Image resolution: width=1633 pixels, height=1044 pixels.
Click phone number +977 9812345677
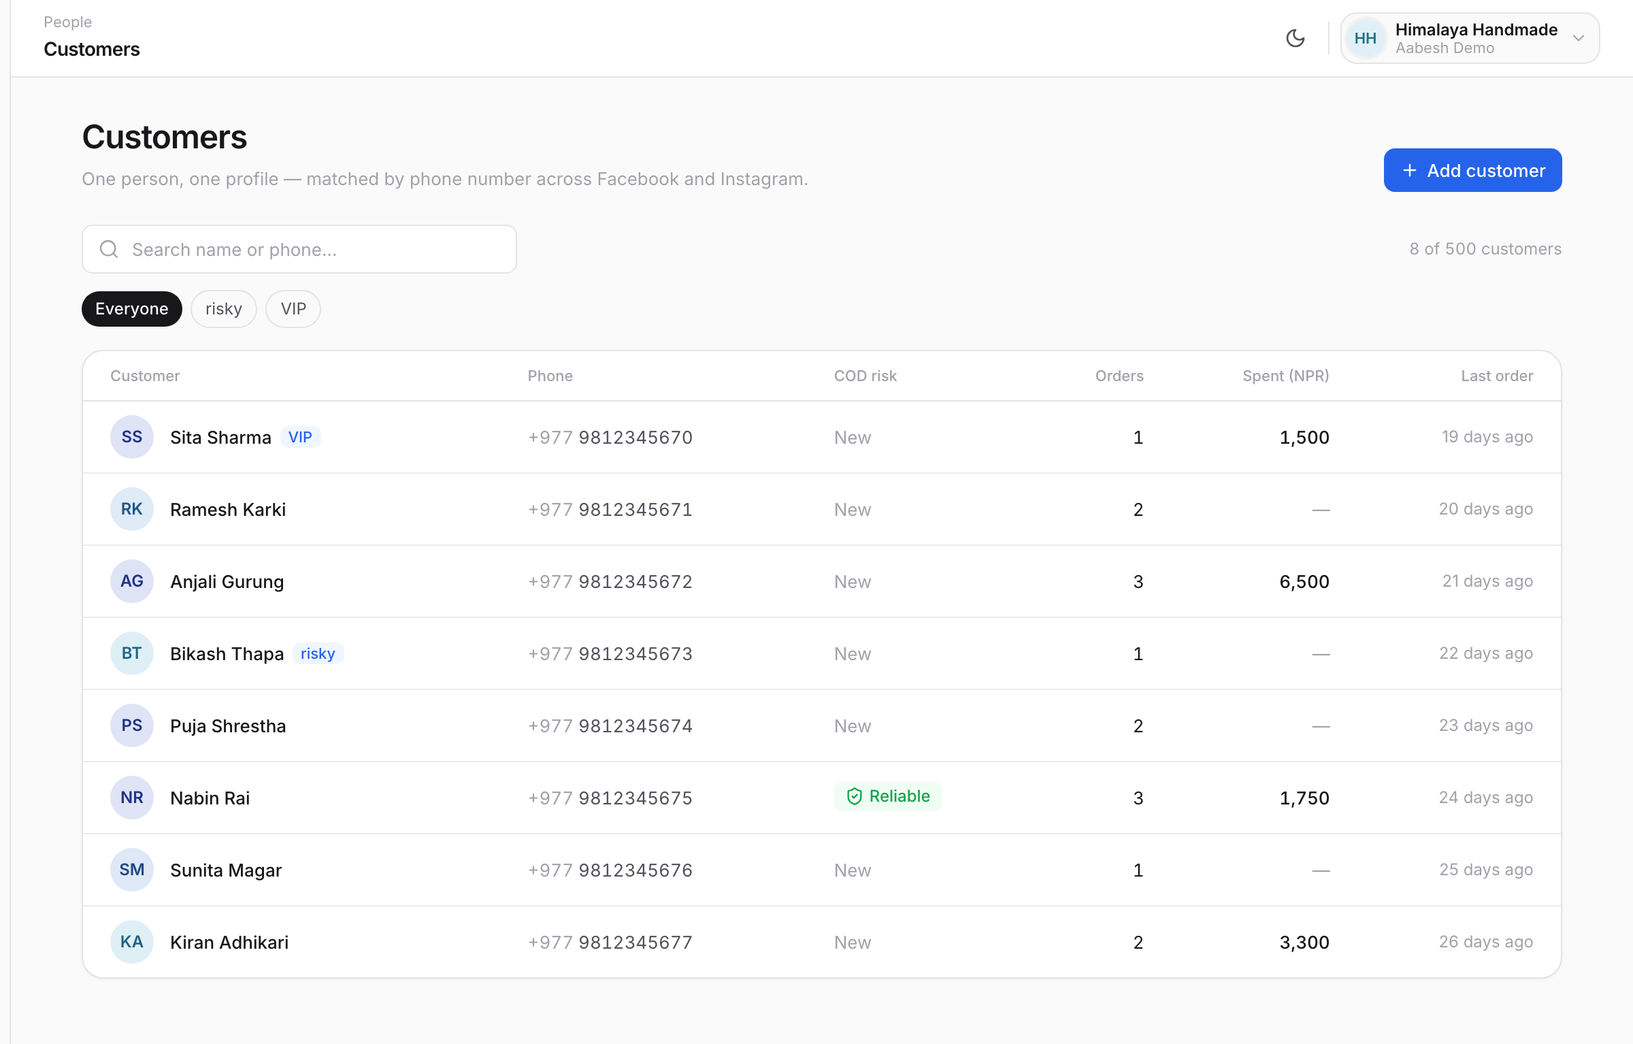610,943
